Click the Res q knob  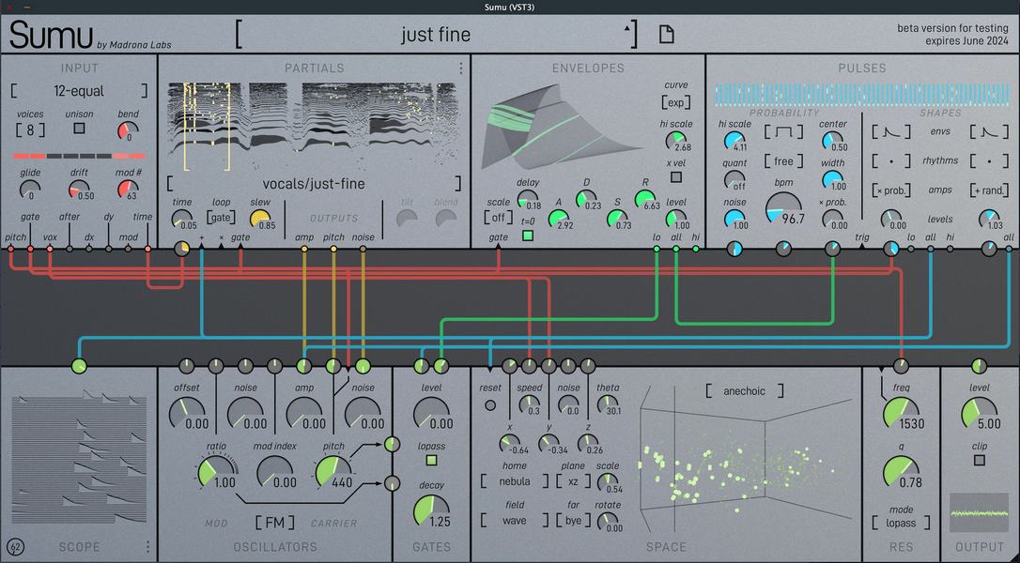click(901, 473)
